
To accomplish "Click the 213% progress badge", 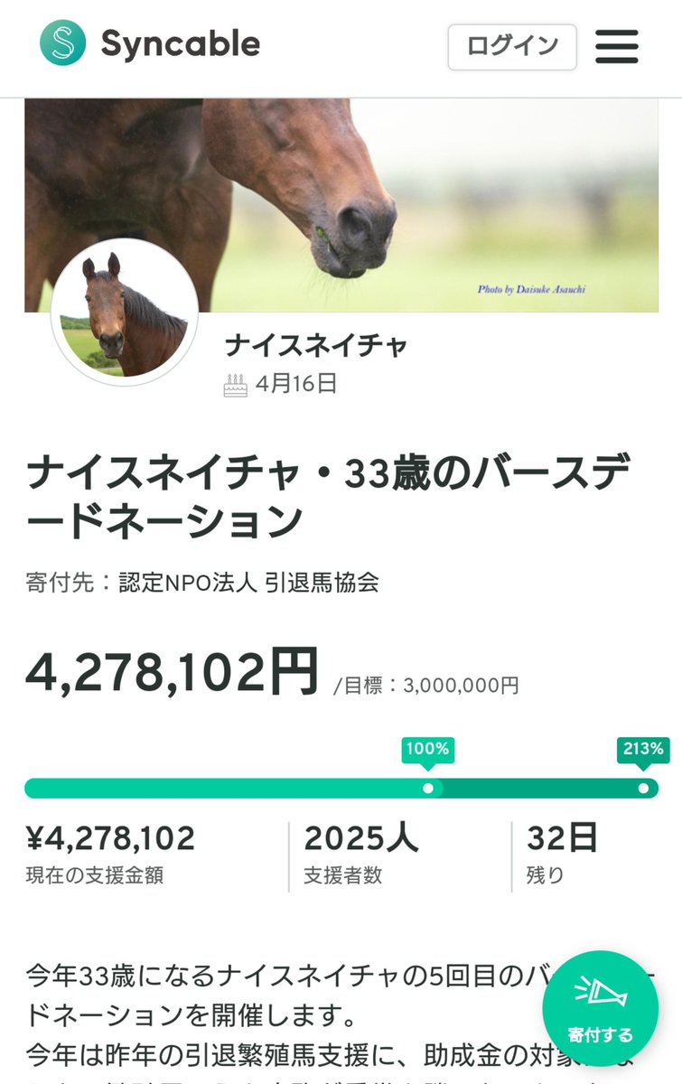I will click(x=643, y=749).
